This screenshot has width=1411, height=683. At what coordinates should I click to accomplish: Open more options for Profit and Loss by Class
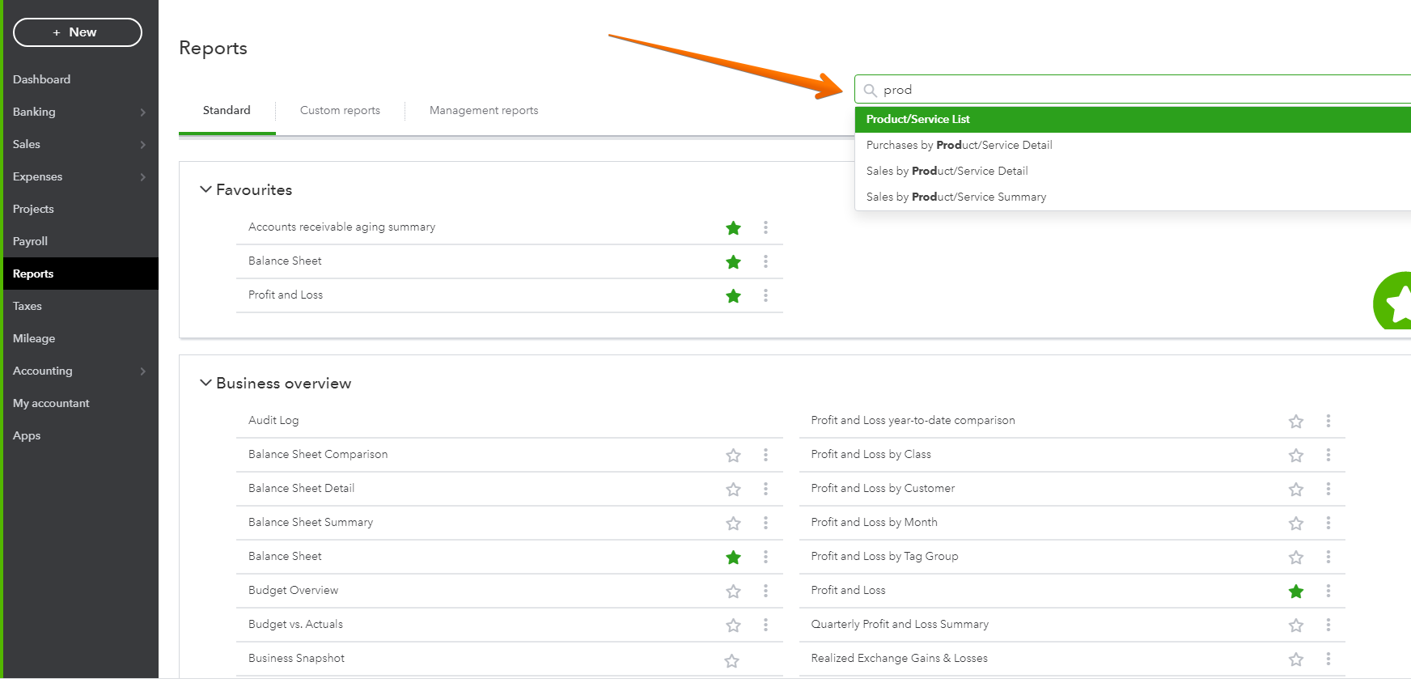point(1328,455)
